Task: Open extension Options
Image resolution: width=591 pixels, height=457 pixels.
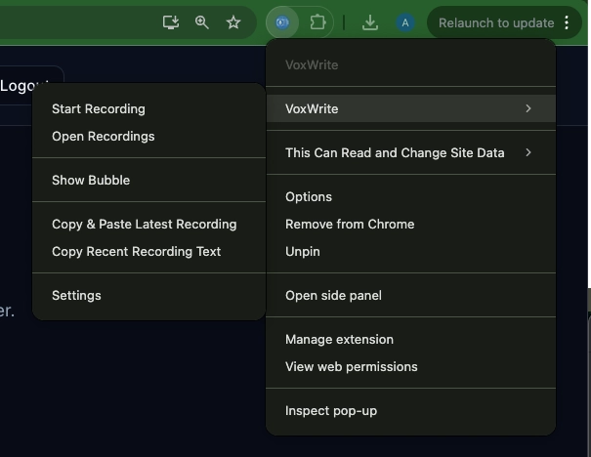Action: click(x=411, y=196)
